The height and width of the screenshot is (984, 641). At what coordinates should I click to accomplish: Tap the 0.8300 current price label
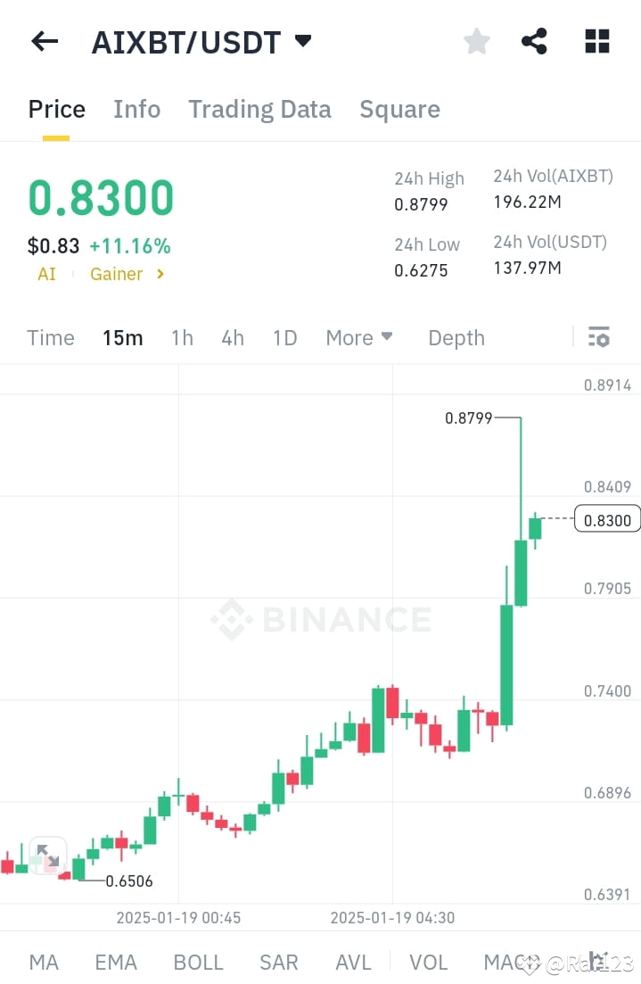[x=607, y=518]
